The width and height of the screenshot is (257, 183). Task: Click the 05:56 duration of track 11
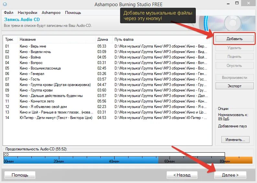point(102,101)
